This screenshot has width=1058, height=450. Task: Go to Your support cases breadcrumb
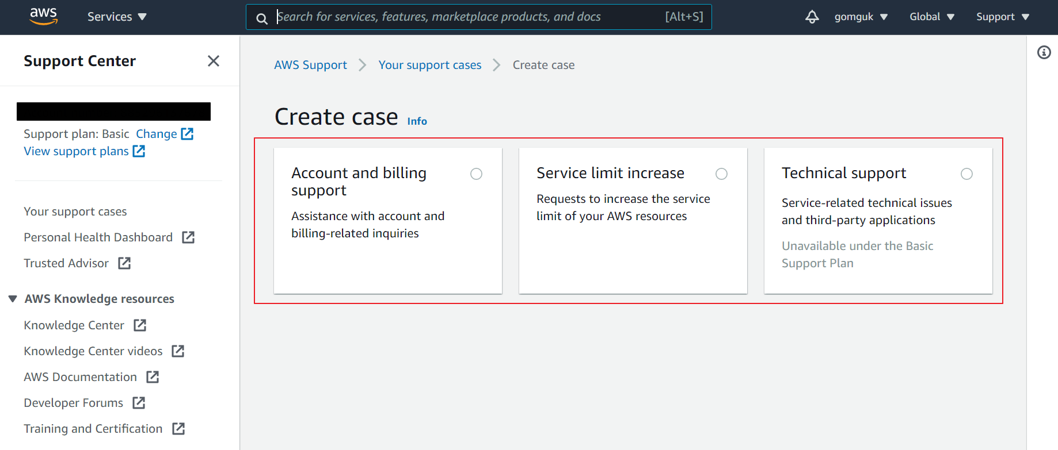[x=430, y=65]
